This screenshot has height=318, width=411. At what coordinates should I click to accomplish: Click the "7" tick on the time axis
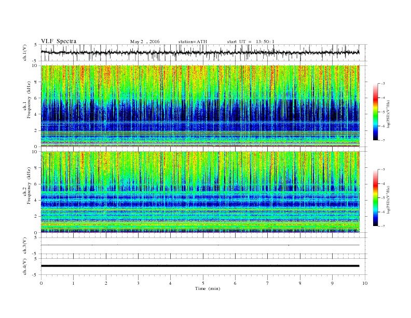(268, 283)
